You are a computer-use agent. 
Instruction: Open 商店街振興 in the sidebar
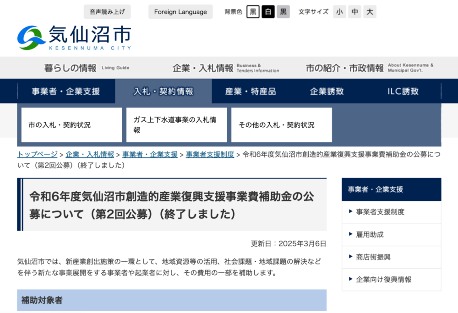pyautogui.click(x=392, y=257)
